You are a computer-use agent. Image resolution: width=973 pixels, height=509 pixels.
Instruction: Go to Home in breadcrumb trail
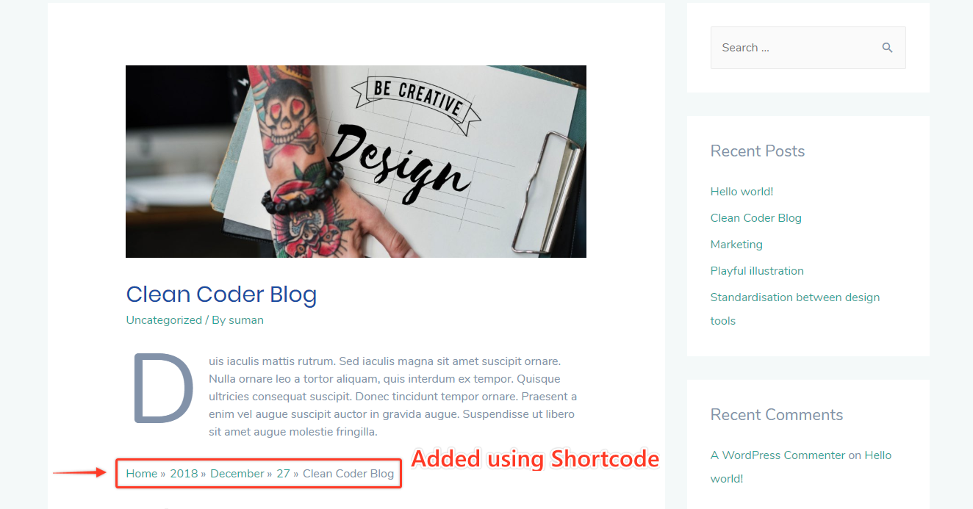[x=142, y=474]
